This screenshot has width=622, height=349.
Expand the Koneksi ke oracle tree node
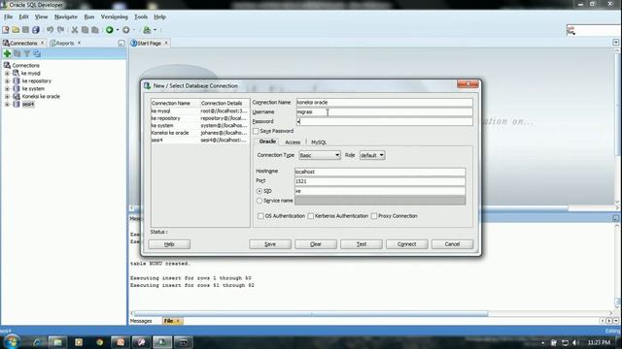[x=7, y=96]
